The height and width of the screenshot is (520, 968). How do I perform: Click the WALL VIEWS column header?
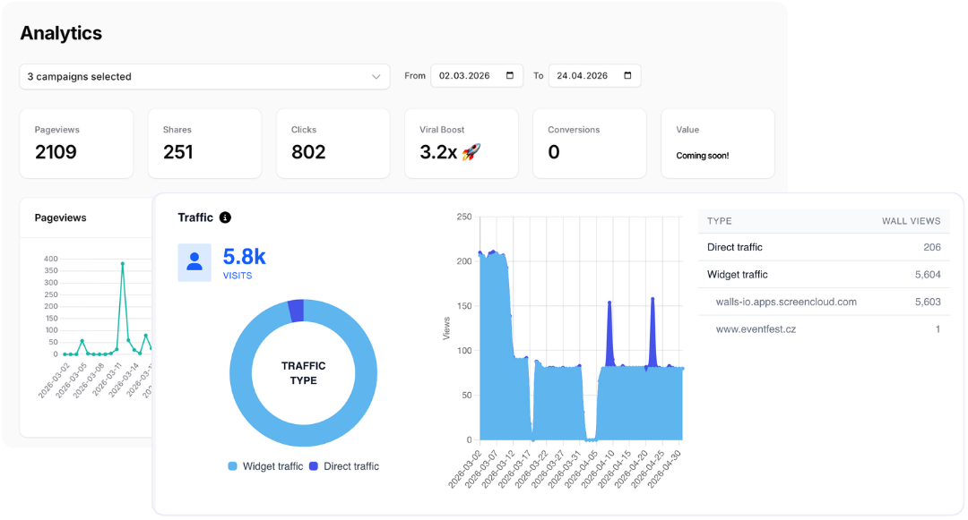point(912,221)
